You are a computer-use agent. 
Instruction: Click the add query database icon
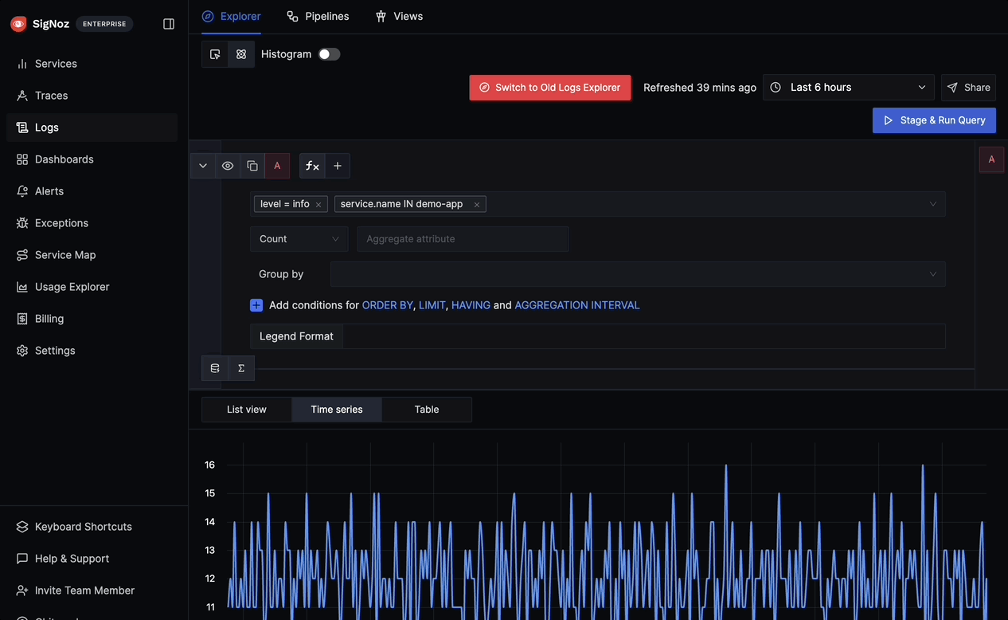215,368
